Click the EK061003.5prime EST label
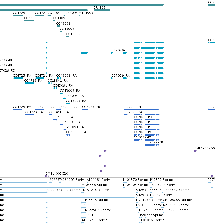This screenshot has height=224, width=215. pyautogui.click(x=73, y=180)
